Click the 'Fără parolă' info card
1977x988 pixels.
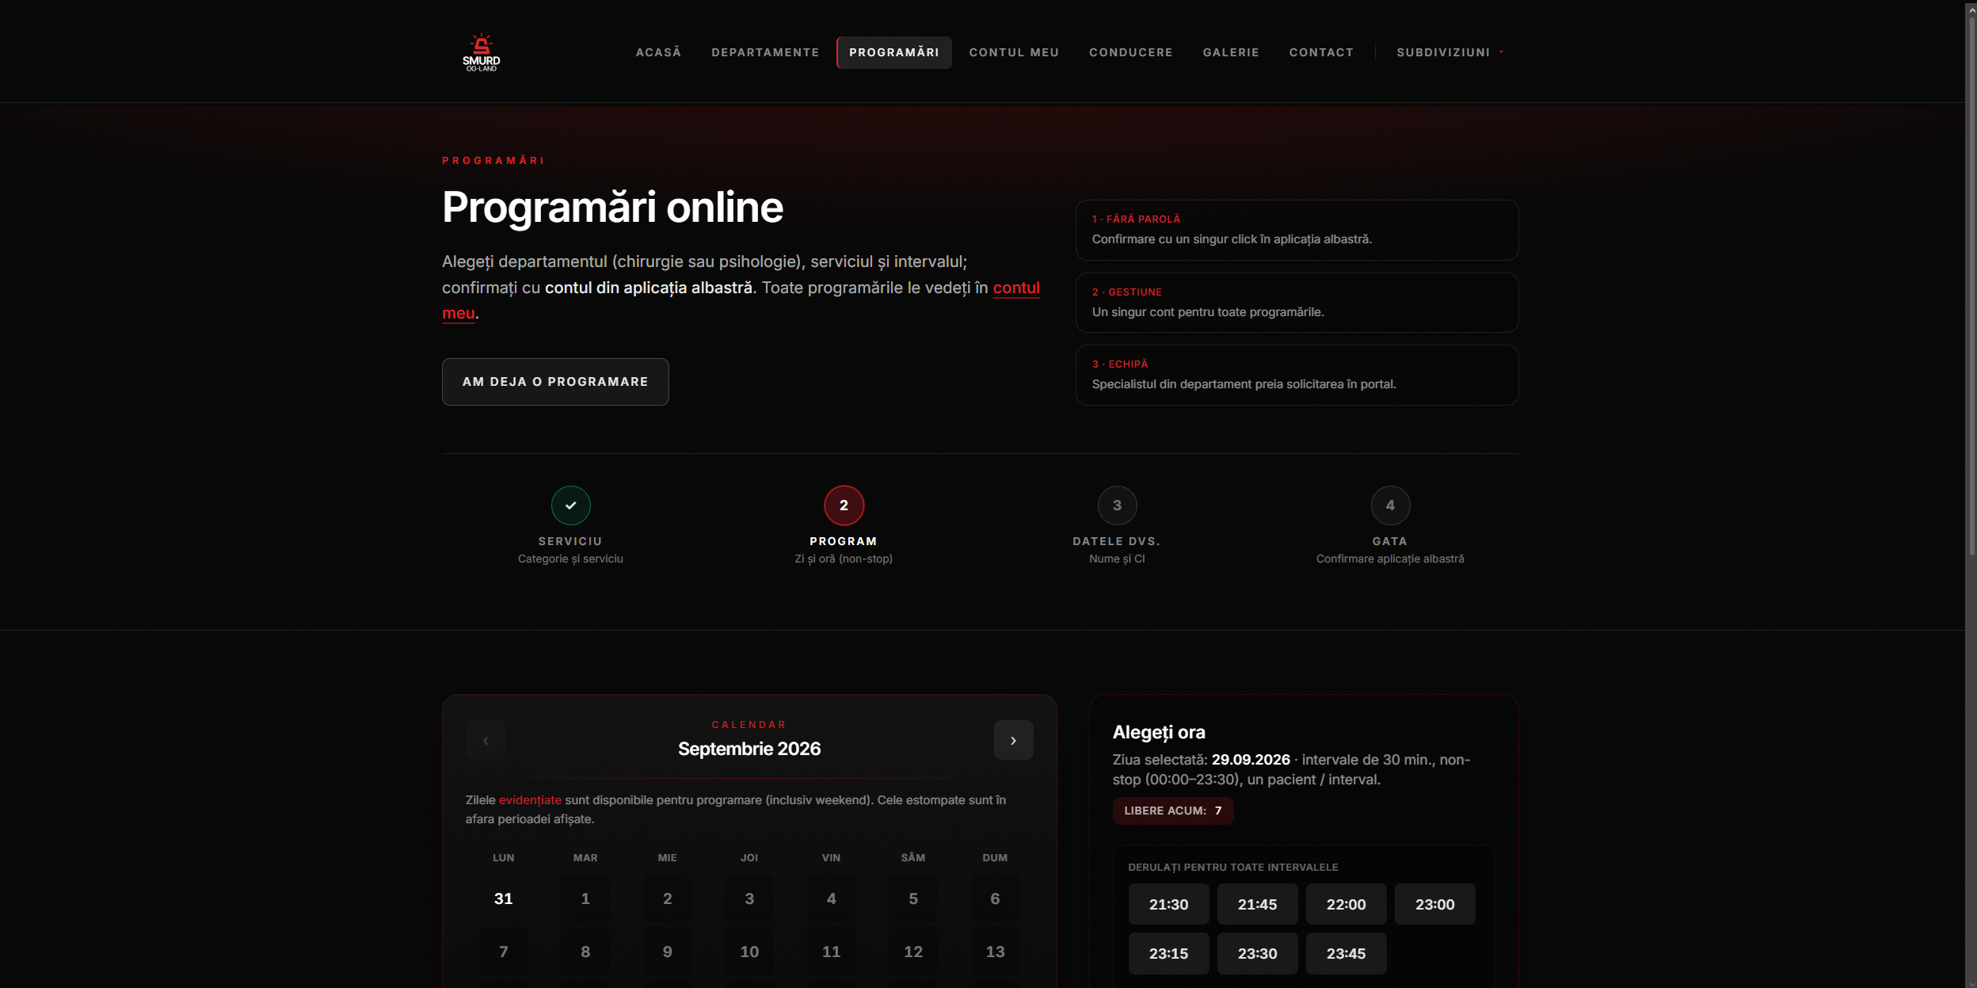[x=1297, y=230]
